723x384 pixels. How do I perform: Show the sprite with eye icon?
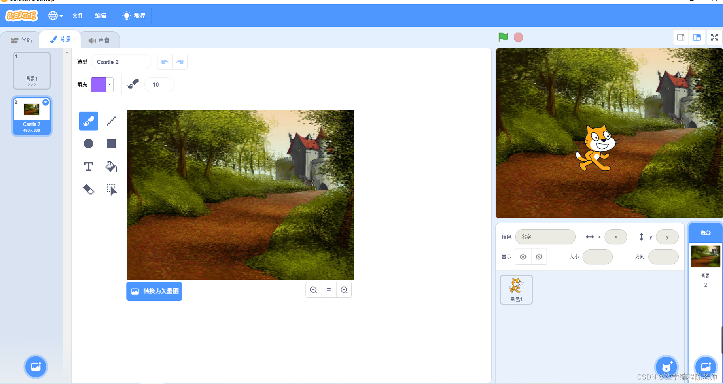523,257
